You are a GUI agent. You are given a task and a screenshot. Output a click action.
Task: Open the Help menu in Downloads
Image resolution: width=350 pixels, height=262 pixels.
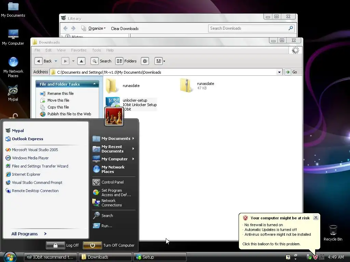click(x=110, y=50)
